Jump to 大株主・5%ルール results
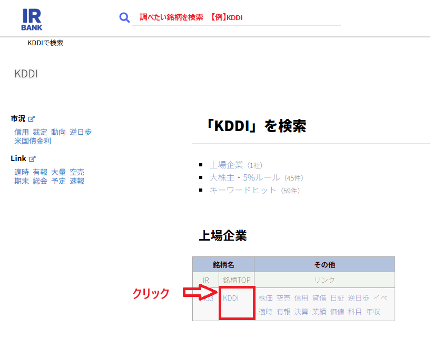 [x=245, y=177]
